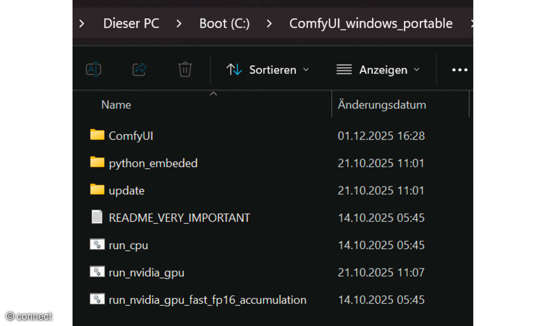544x326 pixels.
Task: Select the run_nvidia_gpu_fast_fp16_accumulation file
Action: click(207, 299)
